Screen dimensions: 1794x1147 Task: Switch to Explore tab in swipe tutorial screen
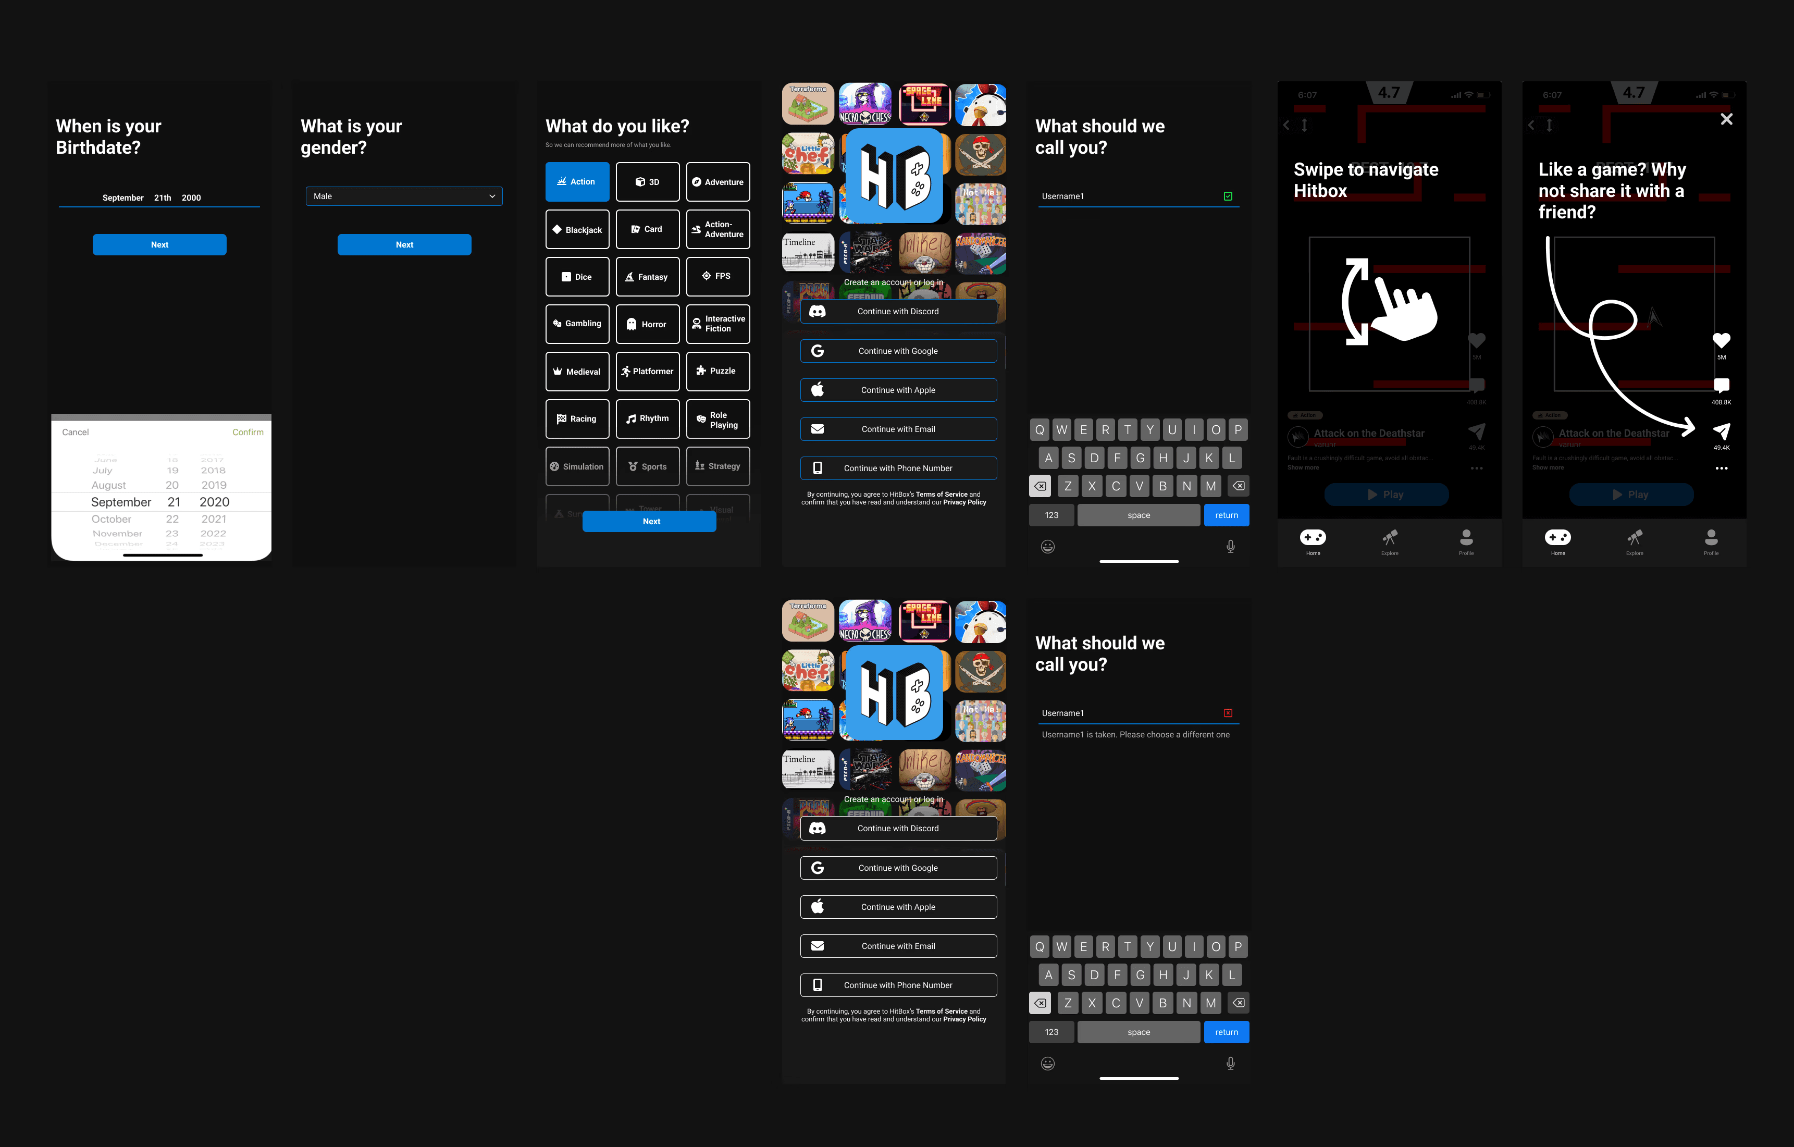[1390, 541]
